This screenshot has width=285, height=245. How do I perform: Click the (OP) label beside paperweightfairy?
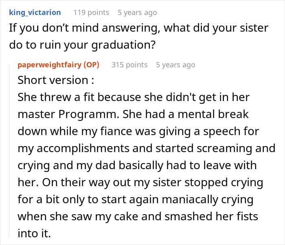[x=91, y=65]
